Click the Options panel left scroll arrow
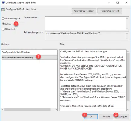131x121 pixels. click(x=3, y=110)
